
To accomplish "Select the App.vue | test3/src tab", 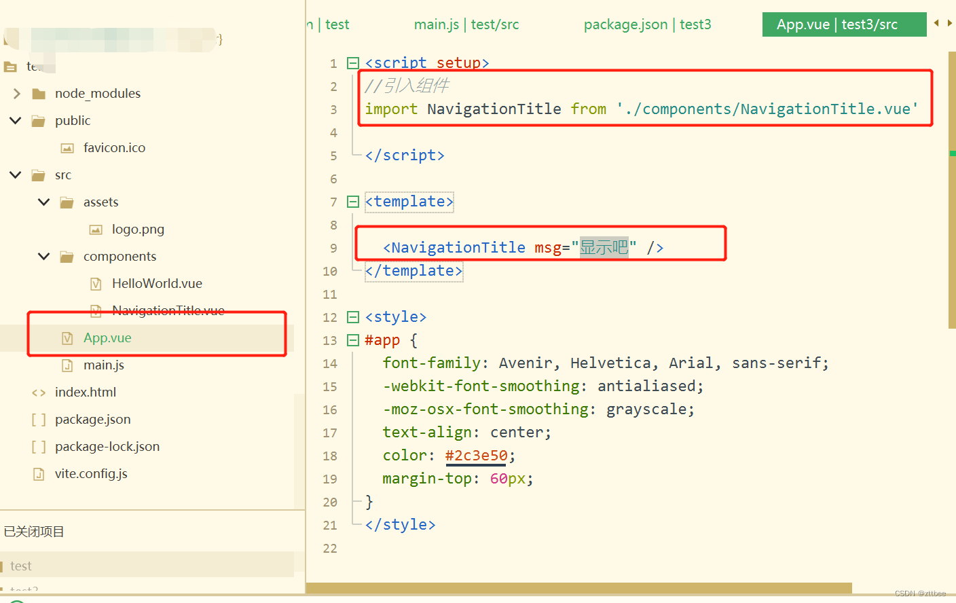I will (x=844, y=24).
